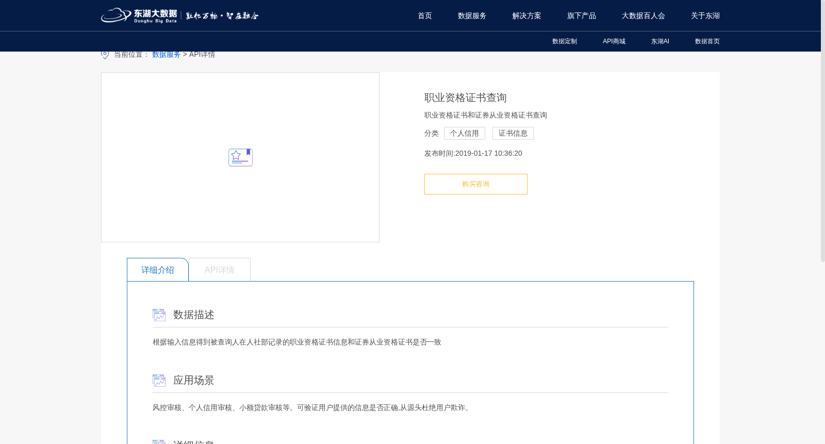Open the 解决方案 navigation menu
The width and height of the screenshot is (825, 444).
coord(527,15)
